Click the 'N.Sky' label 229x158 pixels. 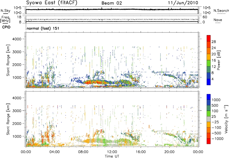point(5,11)
